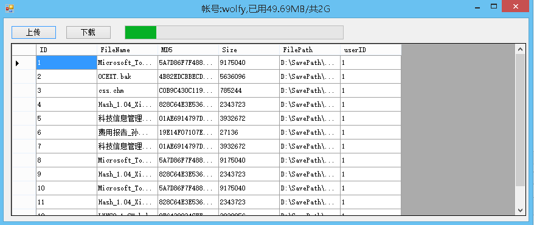
Task: Select the ID cell with value 10
Action: pyautogui.click(x=66, y=188)
